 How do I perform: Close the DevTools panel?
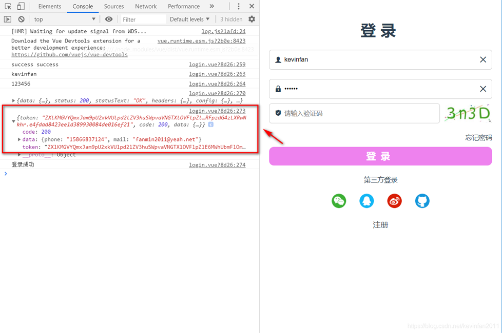(252, 6)
